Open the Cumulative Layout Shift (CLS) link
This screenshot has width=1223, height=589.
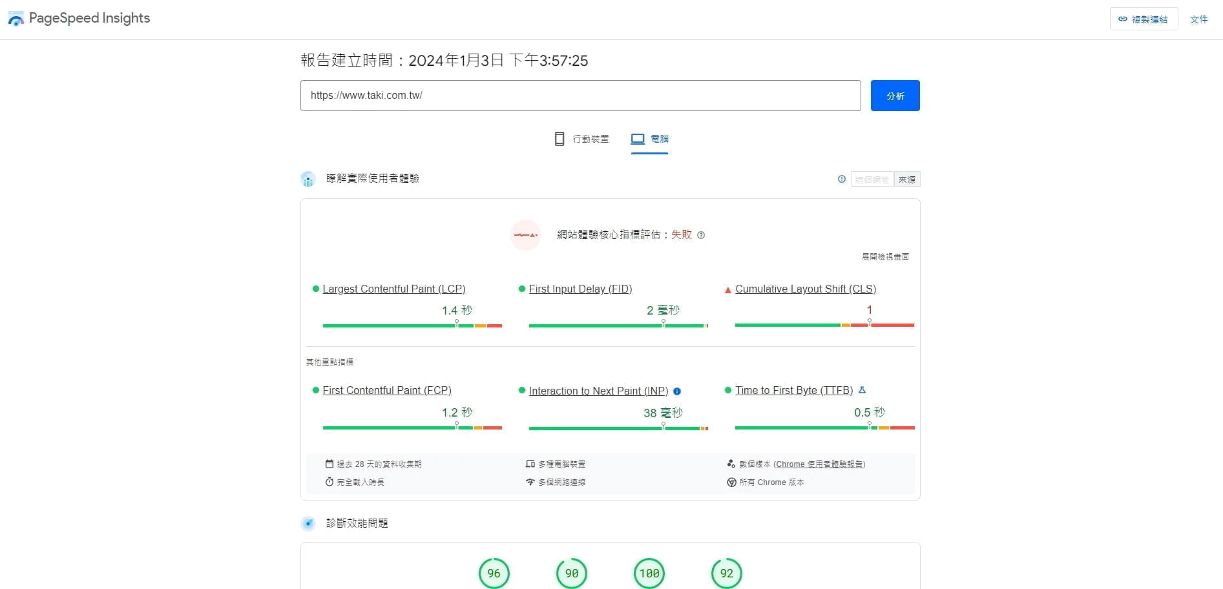(x=806, y=289)
